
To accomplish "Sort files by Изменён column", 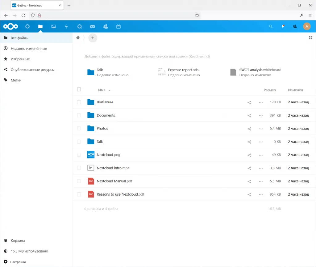I will click(x=295, y=90).
